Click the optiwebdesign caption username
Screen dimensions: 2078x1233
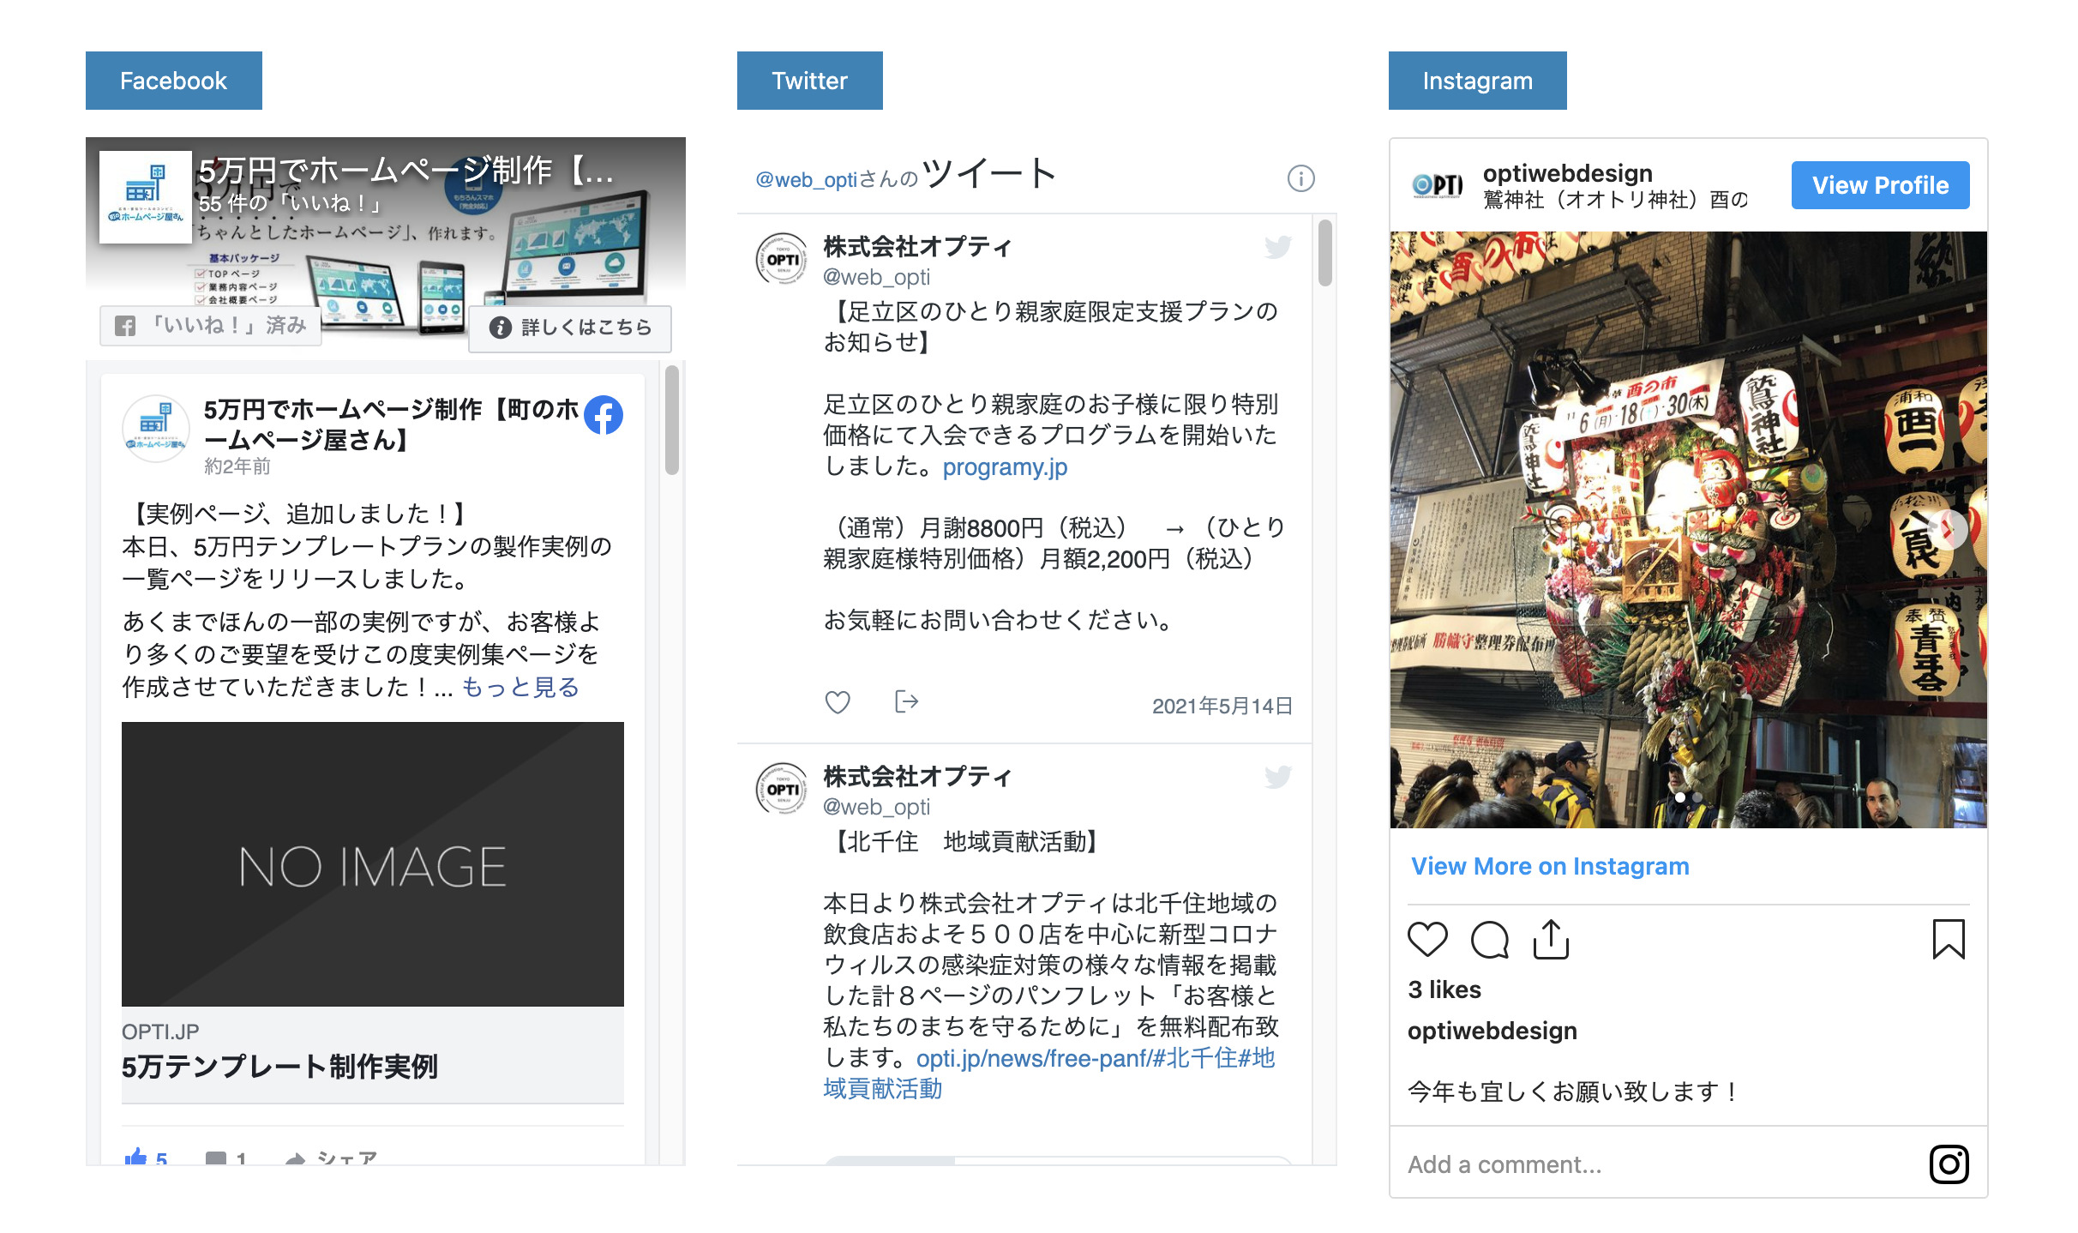(x=1492, y=1031)
